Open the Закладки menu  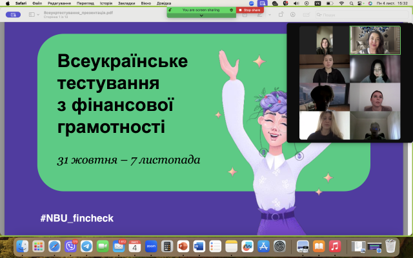pyautogui.click(x=127, y=3)
